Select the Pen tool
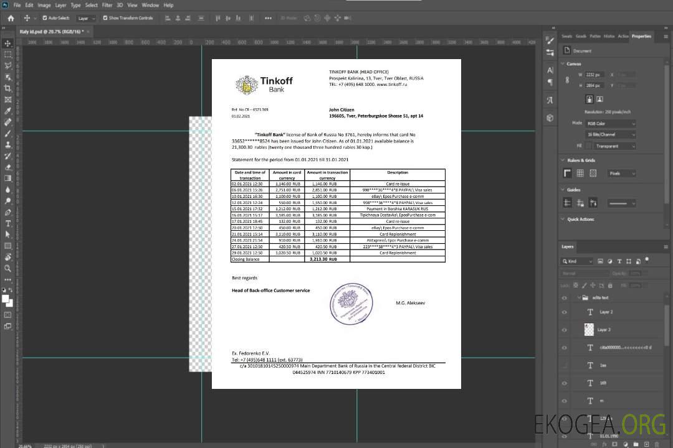Viewport: 673px width, 448px height. [7, 212]
